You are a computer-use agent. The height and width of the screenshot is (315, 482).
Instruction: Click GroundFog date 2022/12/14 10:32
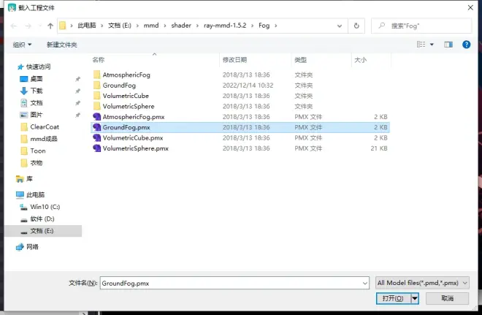(248, 86)
